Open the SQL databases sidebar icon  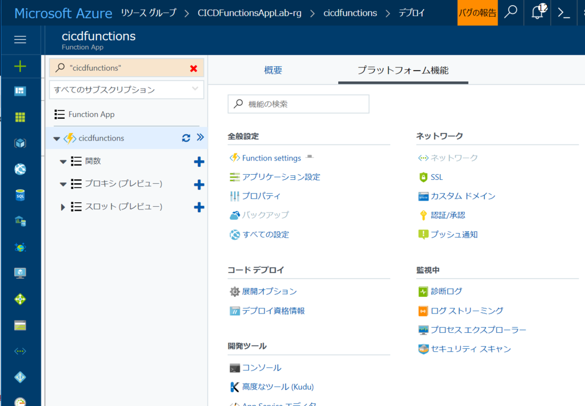[20, 195]
